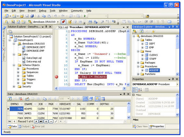The image size is (184, 137).
Task: Click the connect icon in Database Explorer toolbar
Action: [x=135, y=31]
